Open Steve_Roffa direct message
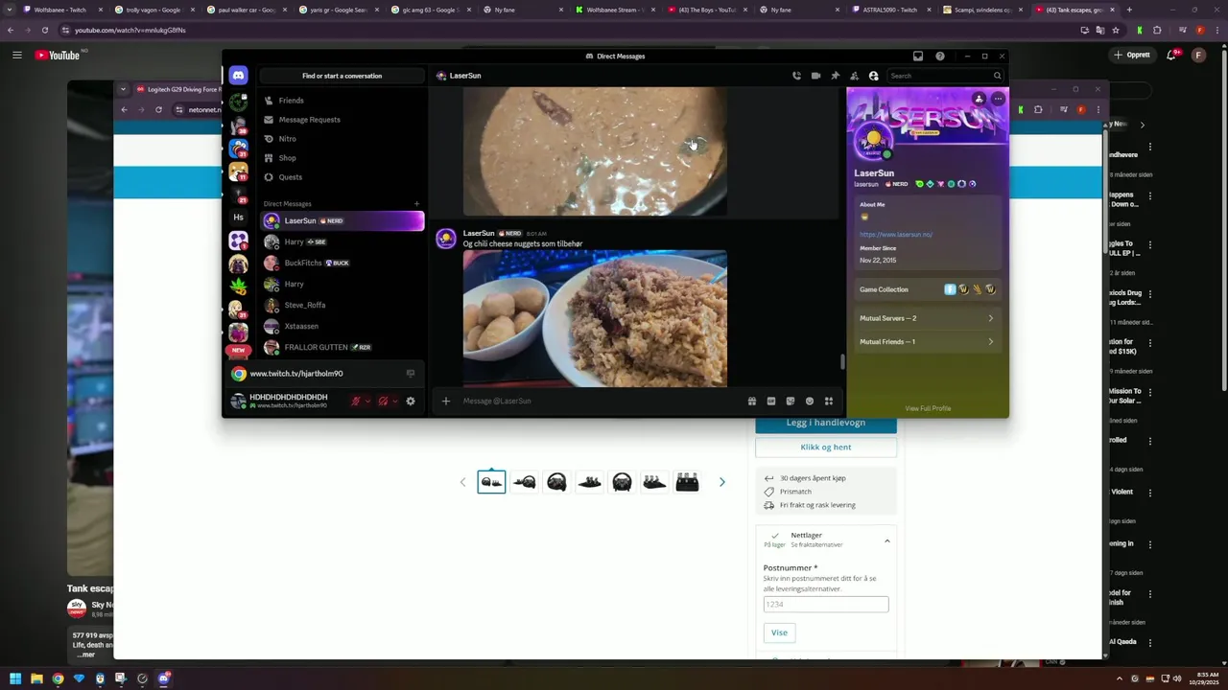This screenshot has height=690, width=1228. [x=342, y=305]
